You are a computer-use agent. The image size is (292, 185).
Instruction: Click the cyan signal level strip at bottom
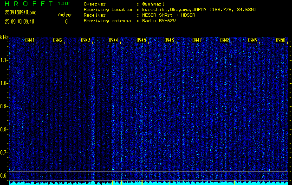(149, 183)
